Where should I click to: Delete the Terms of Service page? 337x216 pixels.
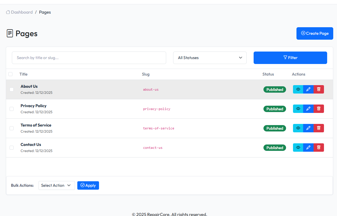(319, 128)
